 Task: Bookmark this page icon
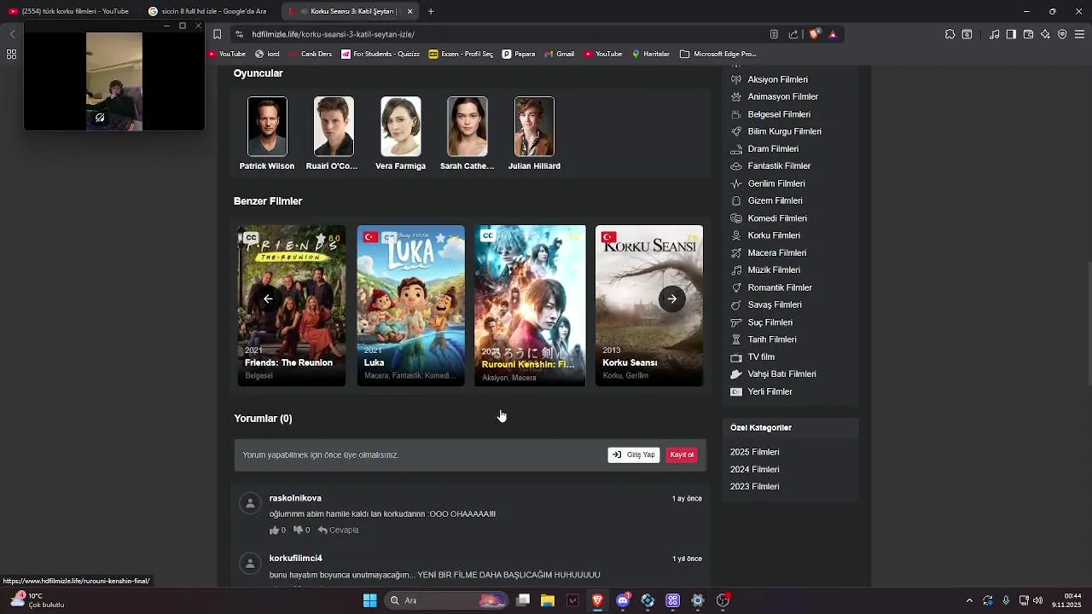(217, 34)
